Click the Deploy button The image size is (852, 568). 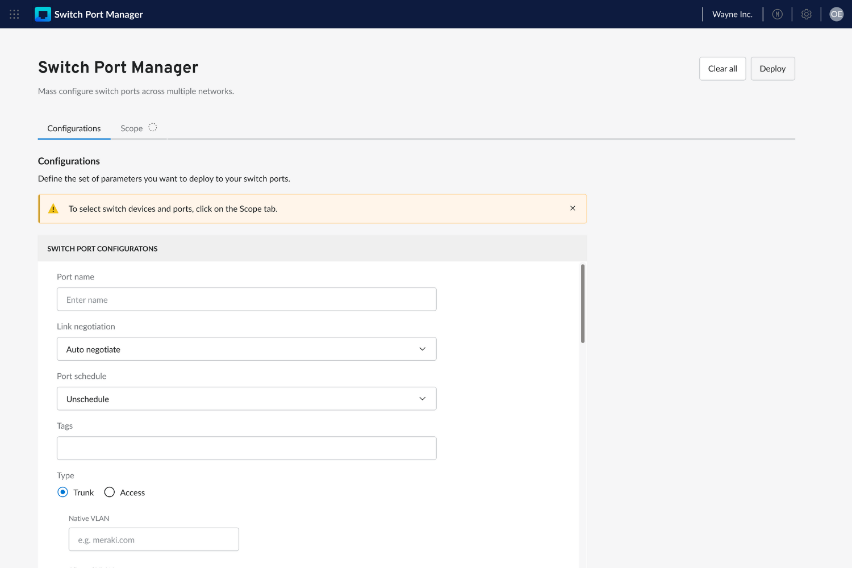tap(772, 69)
